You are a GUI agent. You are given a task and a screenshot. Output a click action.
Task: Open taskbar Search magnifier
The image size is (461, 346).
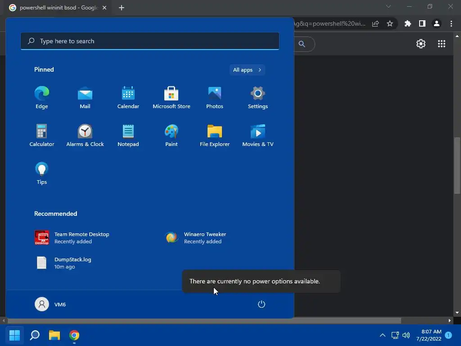35,335
